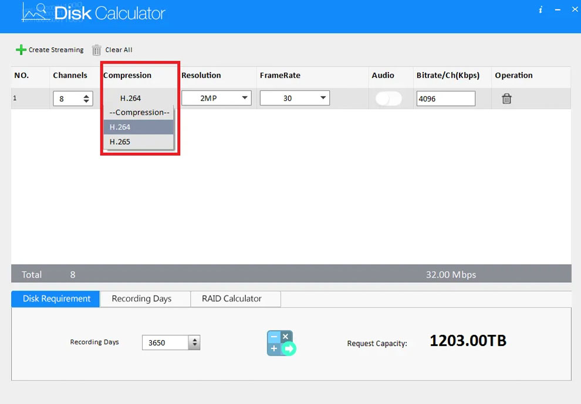This screenshot has height=404, width=581.
Task: Open the FrameRate 30 dropdown
Action: tap(295, 98)
